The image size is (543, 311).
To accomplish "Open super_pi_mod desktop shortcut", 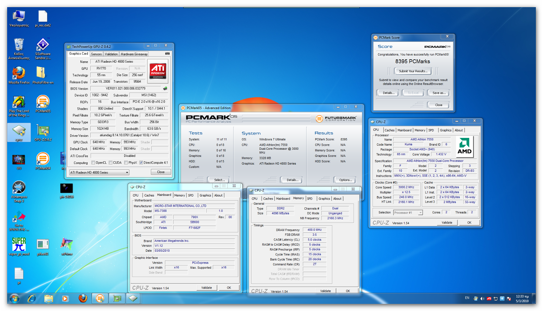I will click(x=19, y=247).
